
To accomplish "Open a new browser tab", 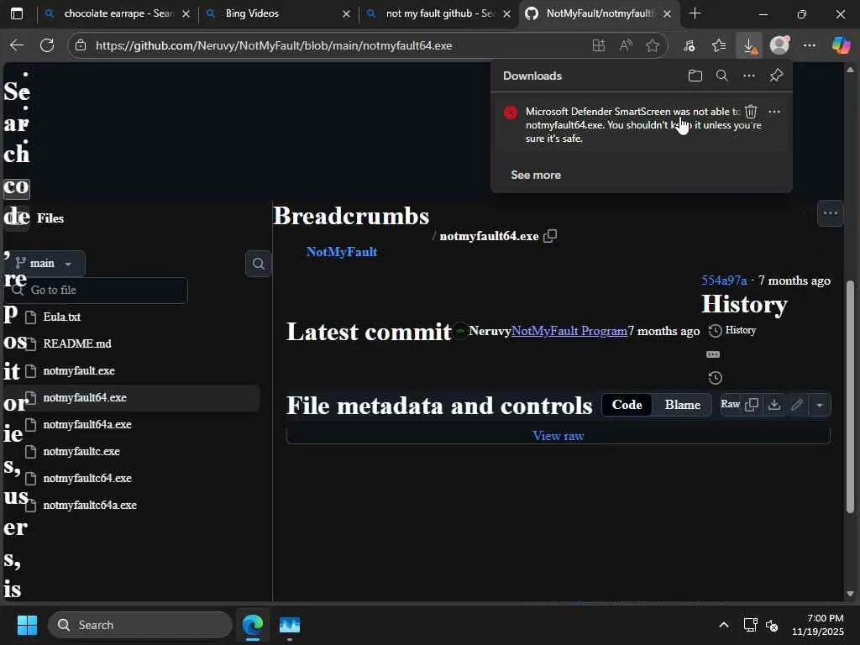I will click(695, 13).
